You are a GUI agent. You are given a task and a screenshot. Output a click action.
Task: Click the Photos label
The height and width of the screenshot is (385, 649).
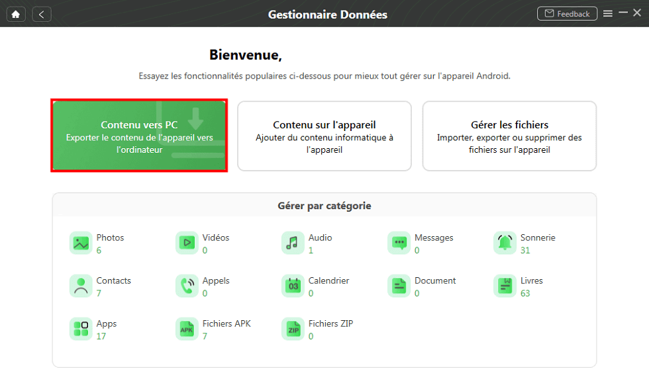(x=110, y=237)
